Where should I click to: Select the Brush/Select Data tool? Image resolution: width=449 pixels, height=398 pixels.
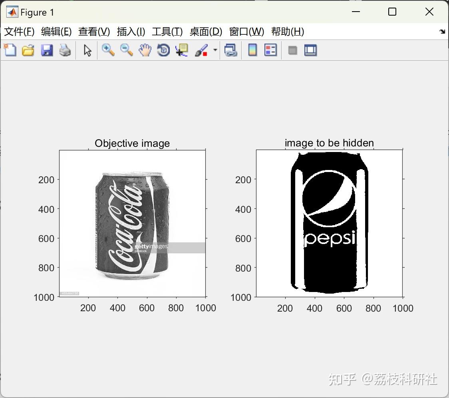coord(202,50)
